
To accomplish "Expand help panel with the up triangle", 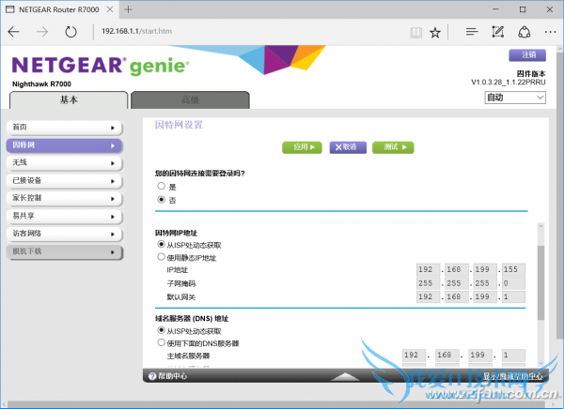I will (345, 376).
